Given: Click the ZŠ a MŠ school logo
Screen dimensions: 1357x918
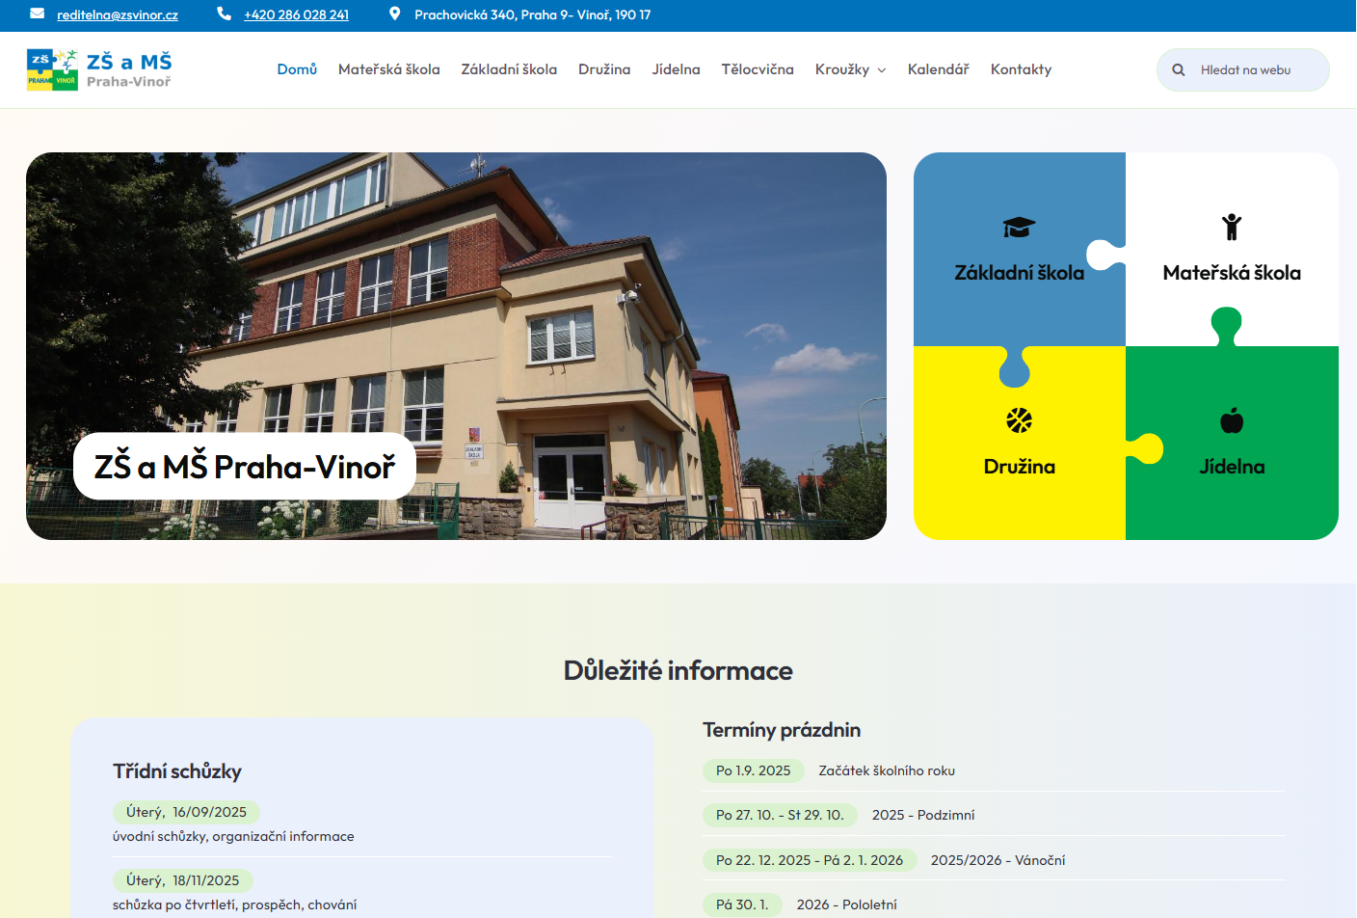Looking at the screenshot, I should [99, 69].
